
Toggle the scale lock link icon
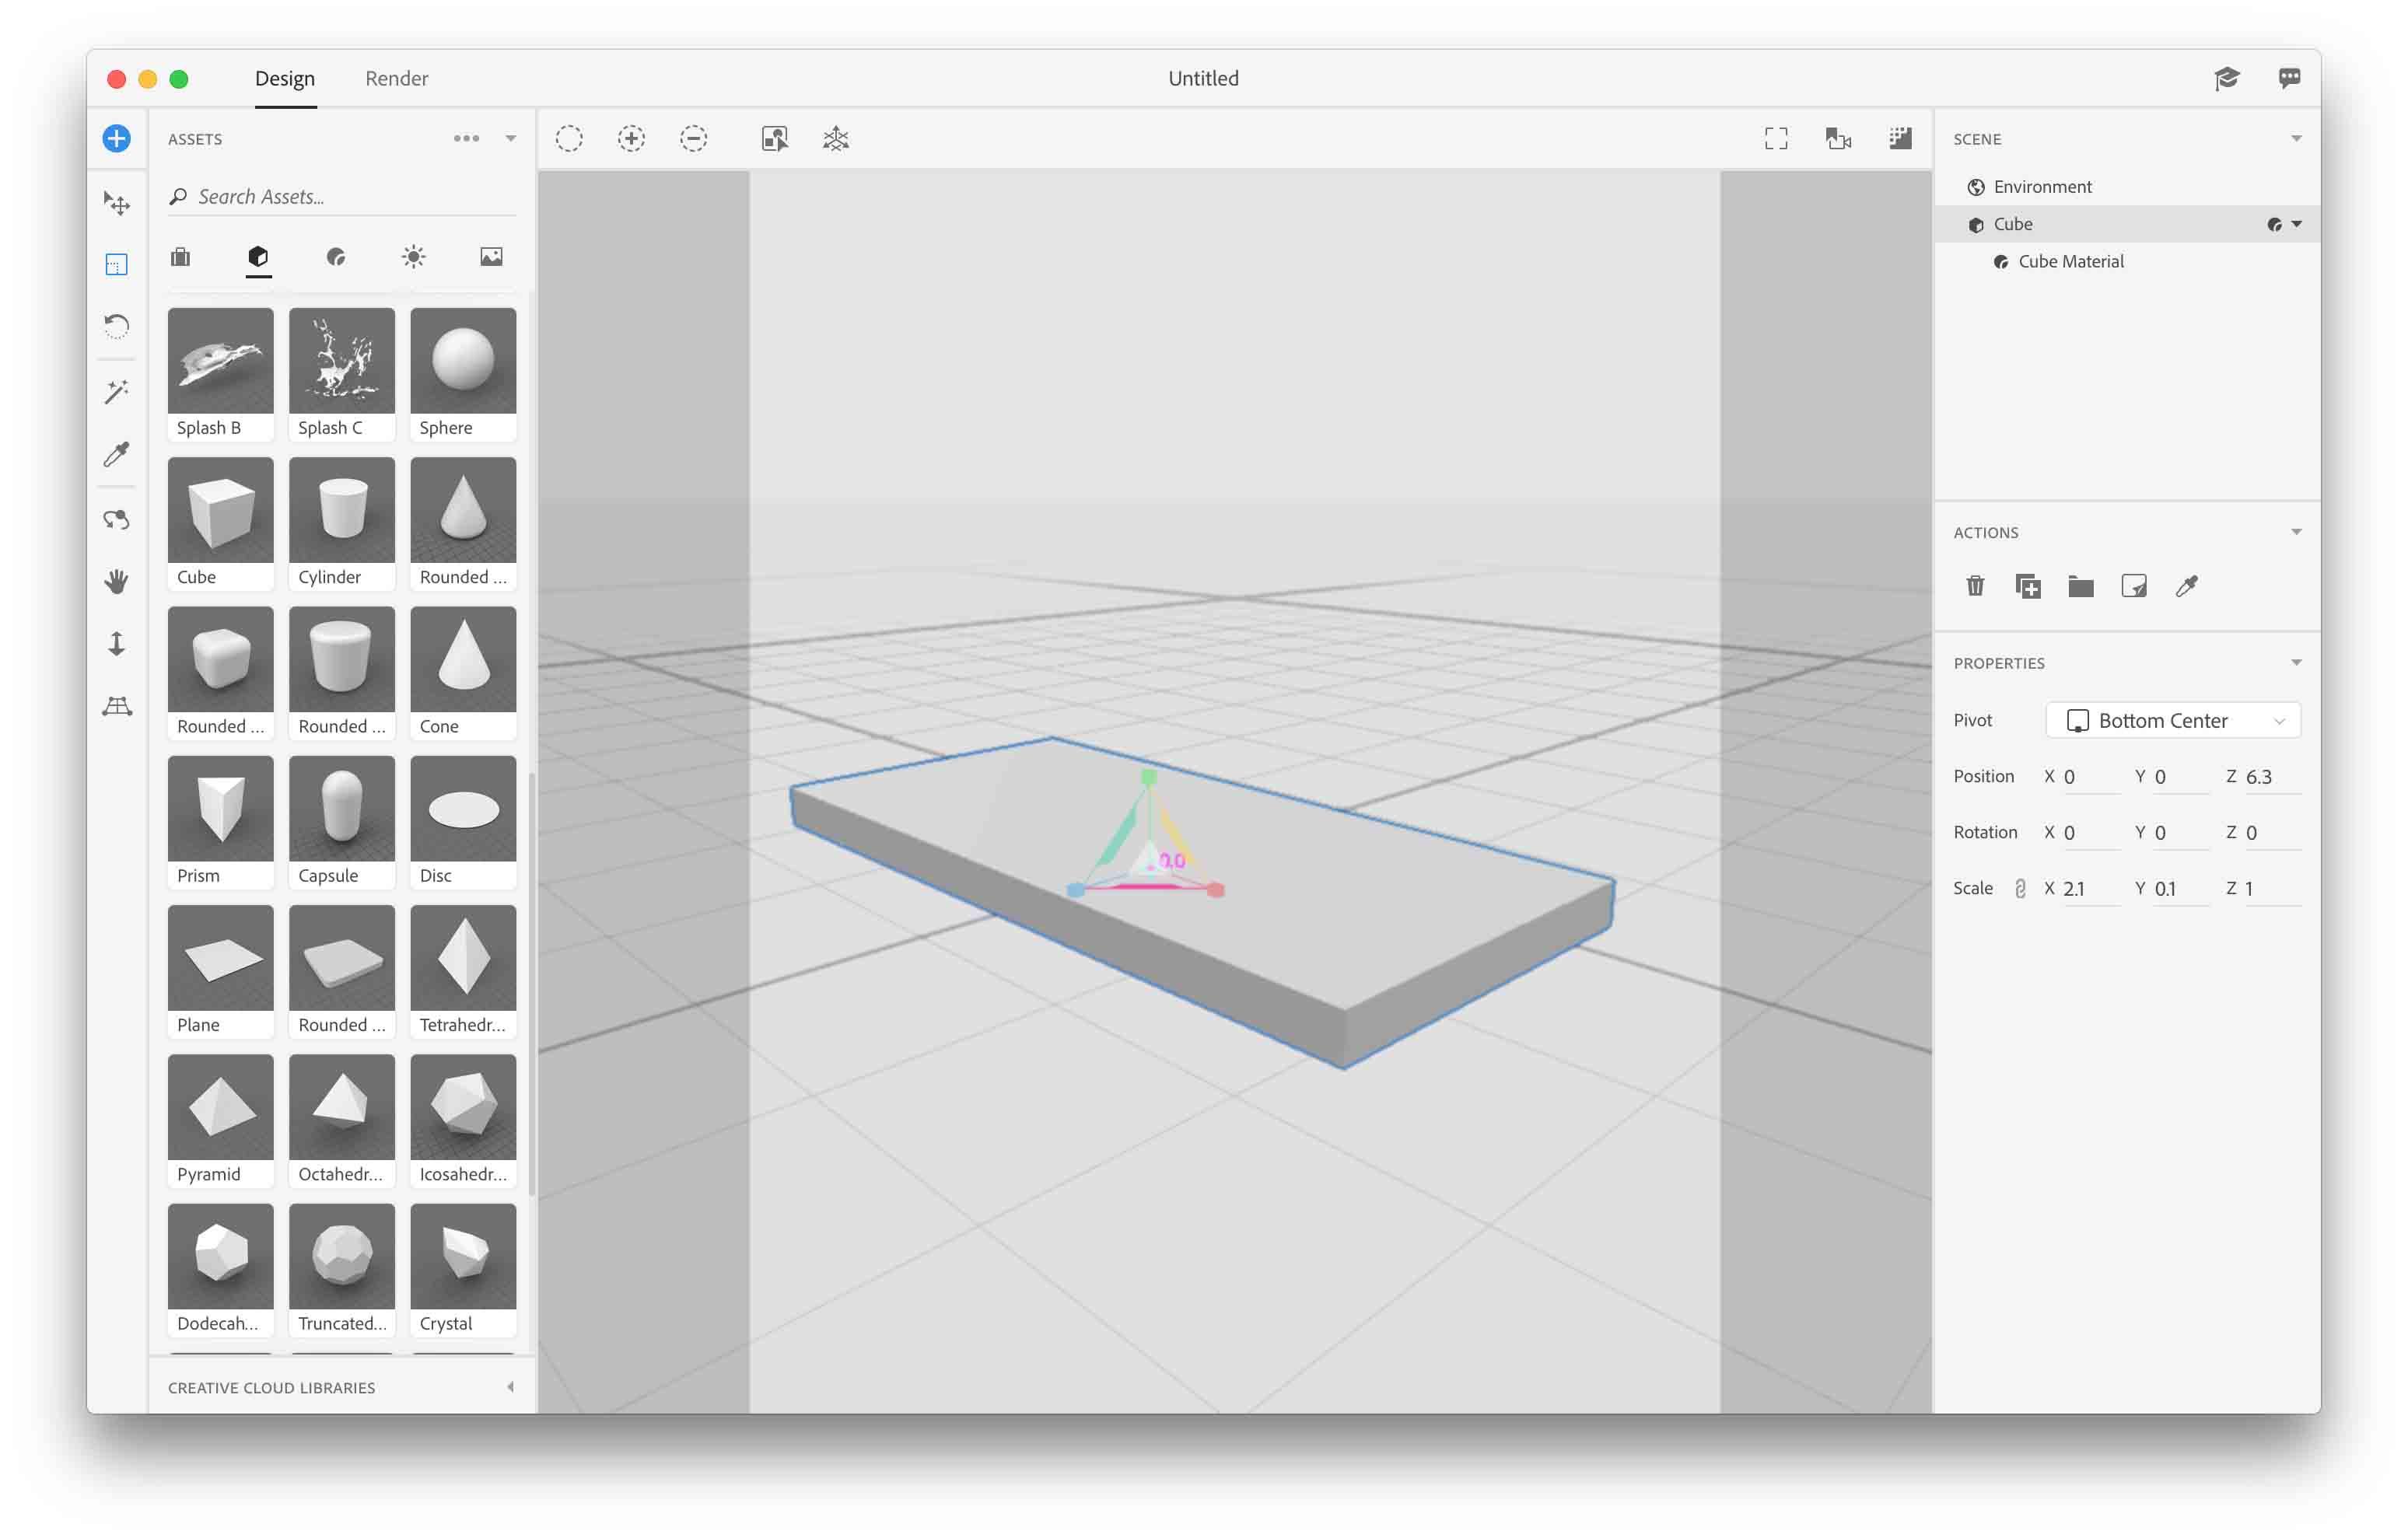[x=2020, y=888]
